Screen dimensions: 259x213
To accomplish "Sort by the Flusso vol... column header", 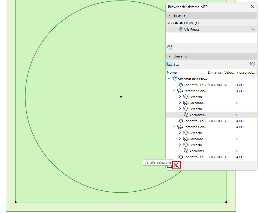I will 246,73.
